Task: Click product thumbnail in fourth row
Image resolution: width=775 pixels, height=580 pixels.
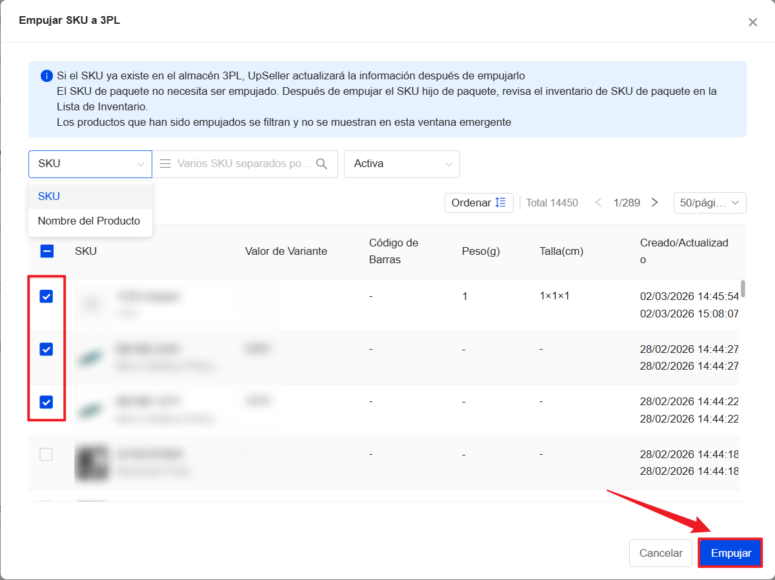Action: 92,463
